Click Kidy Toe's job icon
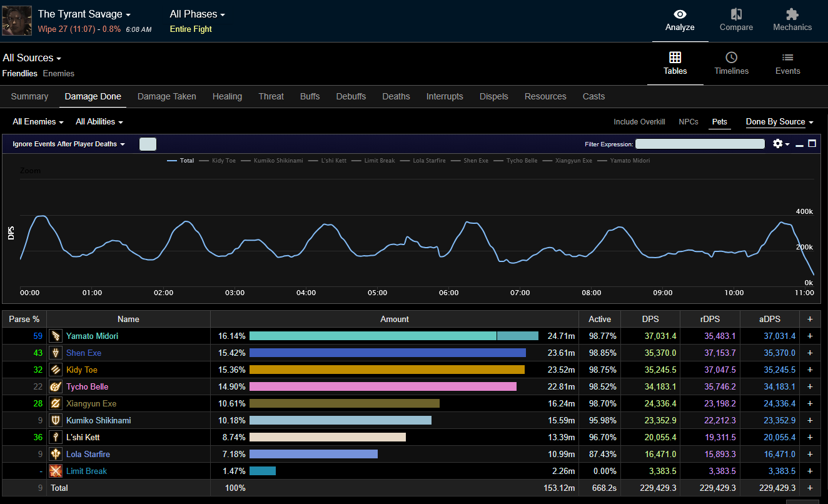This screenshot has width=828, height=504. coord(56,370)
